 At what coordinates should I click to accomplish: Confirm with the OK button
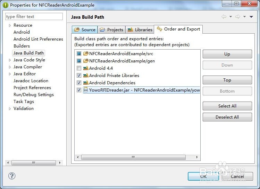click(x=203, y=177)
